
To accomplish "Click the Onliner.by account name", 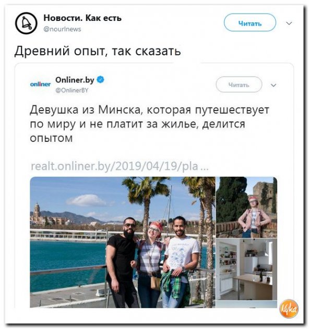I will click(75, 80).
